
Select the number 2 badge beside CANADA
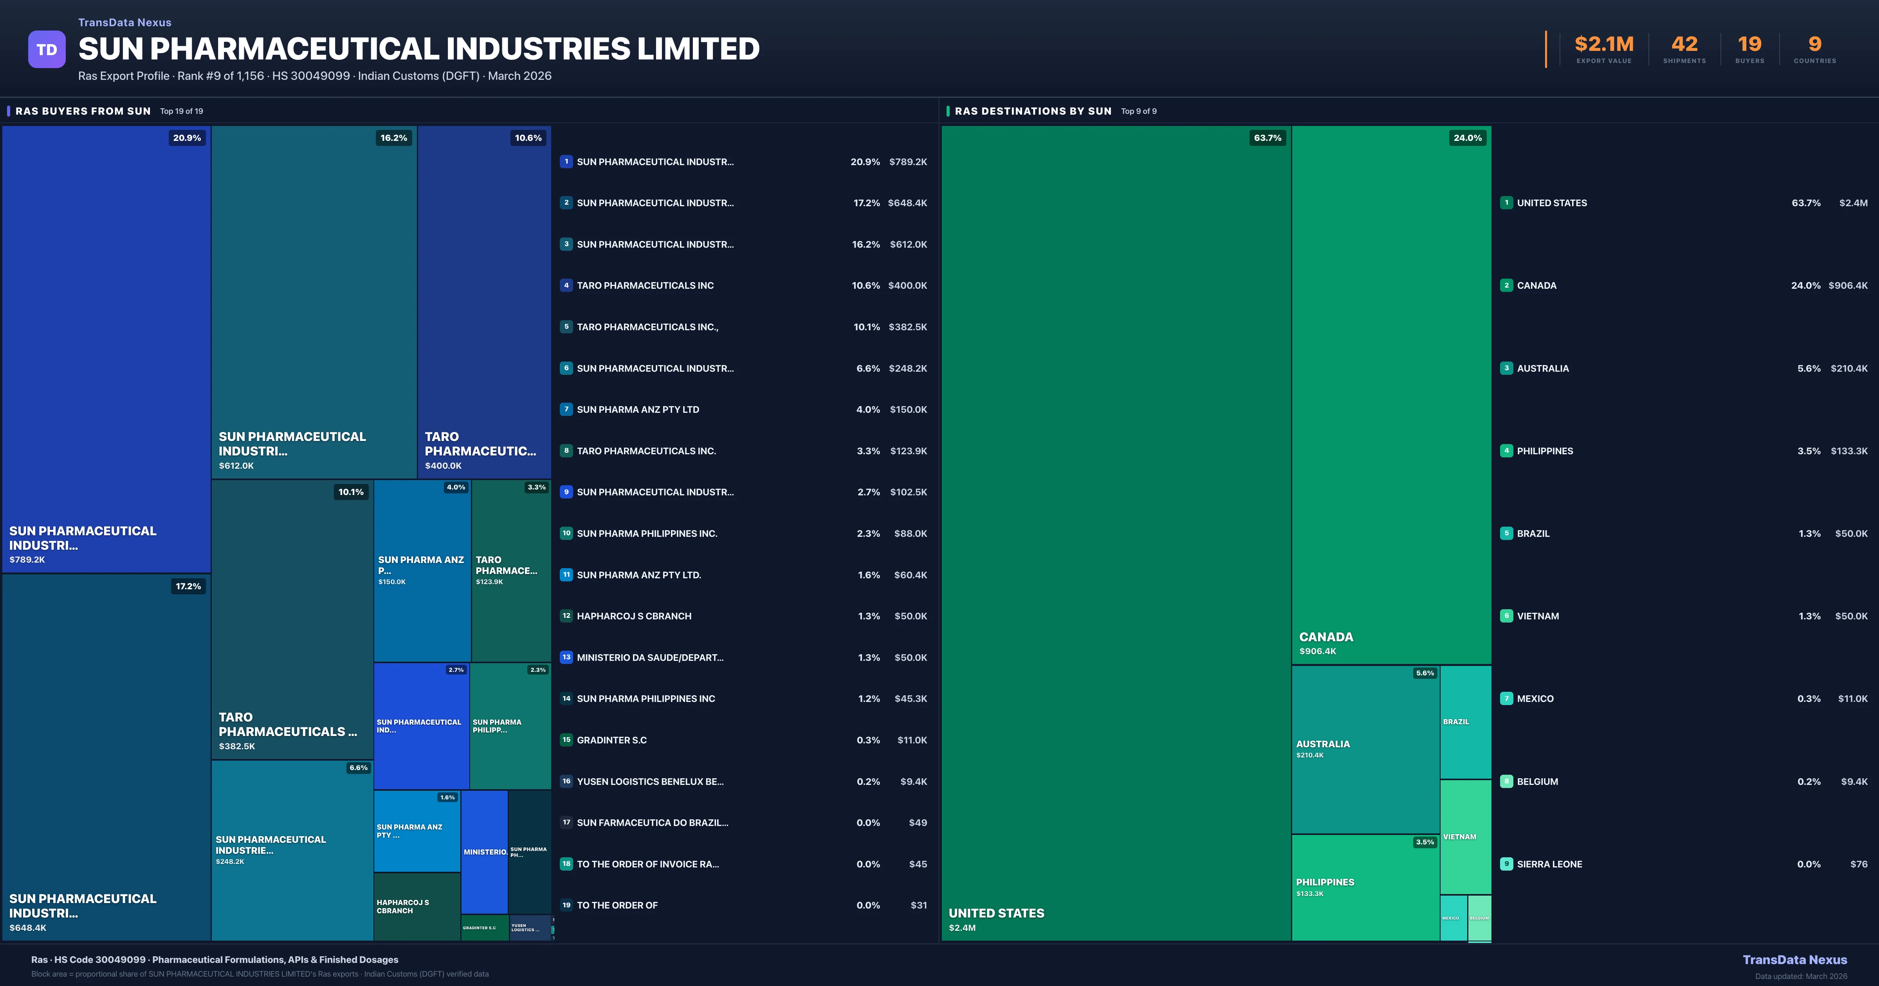point(1507,285)
